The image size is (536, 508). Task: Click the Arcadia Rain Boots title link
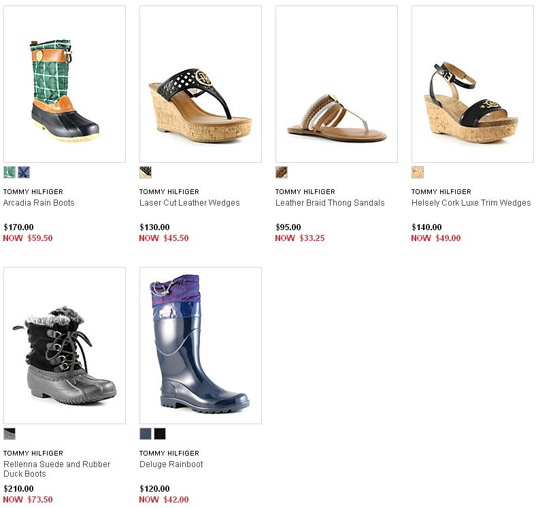pos(39,203)
